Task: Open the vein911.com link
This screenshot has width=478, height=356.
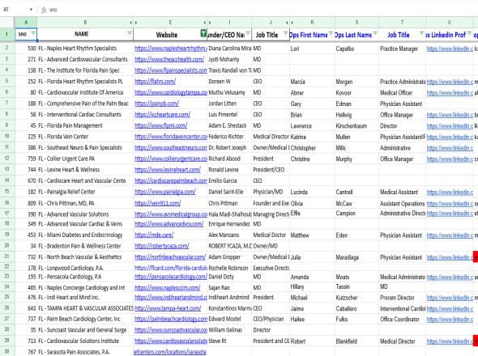Action: [158, 203]
